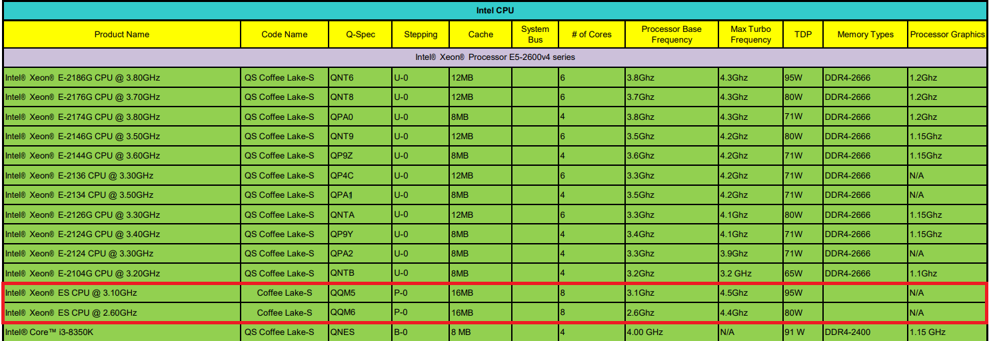Click Coffee Lake-S code name in QQM5 row

point(285,292)
